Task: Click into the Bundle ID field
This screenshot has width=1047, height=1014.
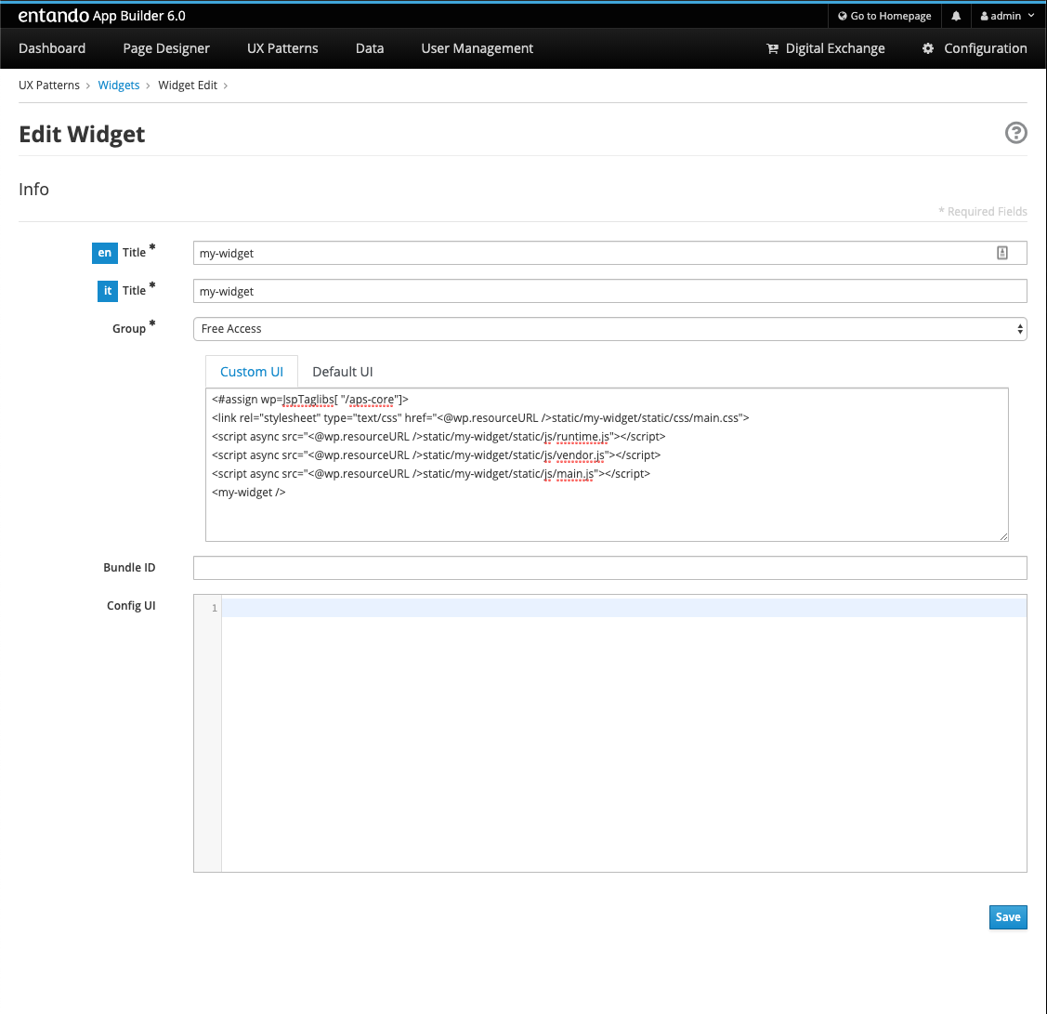Action: (609, 568)
